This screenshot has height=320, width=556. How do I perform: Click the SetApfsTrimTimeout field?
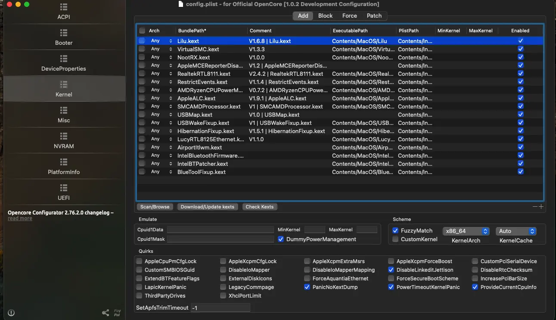point(221,308)
